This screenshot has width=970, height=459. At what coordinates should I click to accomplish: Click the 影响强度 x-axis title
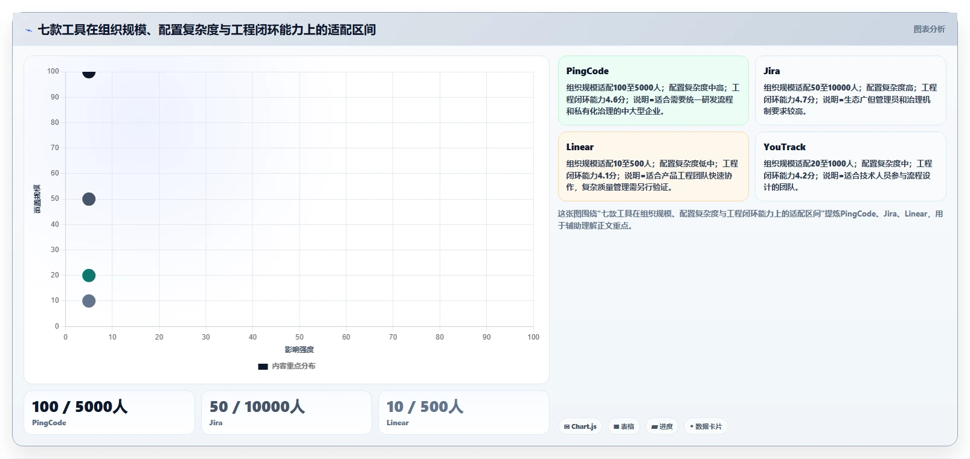tap(300, 349)
